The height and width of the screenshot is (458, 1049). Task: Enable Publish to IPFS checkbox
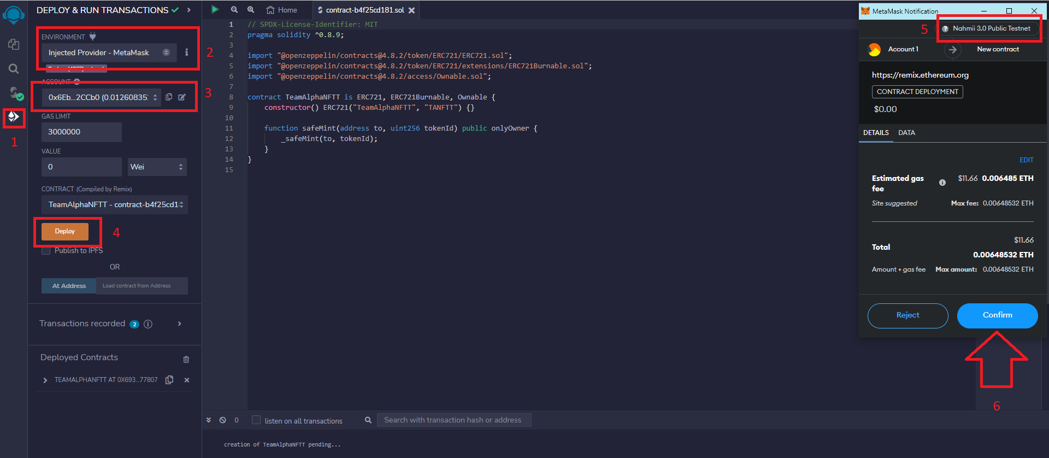[46, 250]
